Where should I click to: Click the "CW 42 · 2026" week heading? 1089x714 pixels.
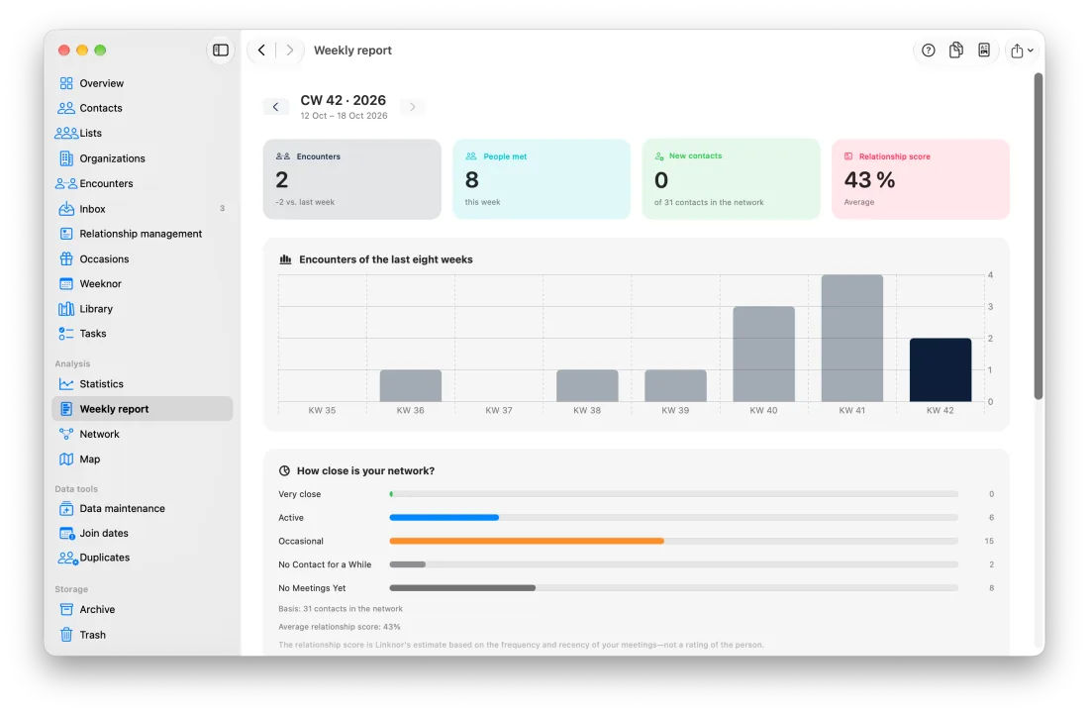click(344, 101)
